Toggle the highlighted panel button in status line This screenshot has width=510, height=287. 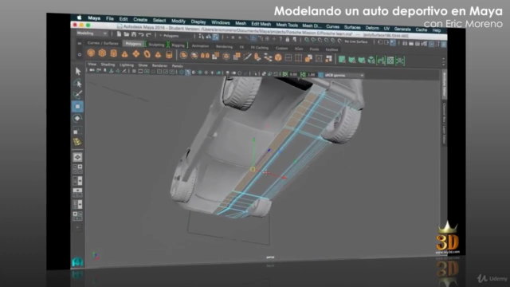393,42
